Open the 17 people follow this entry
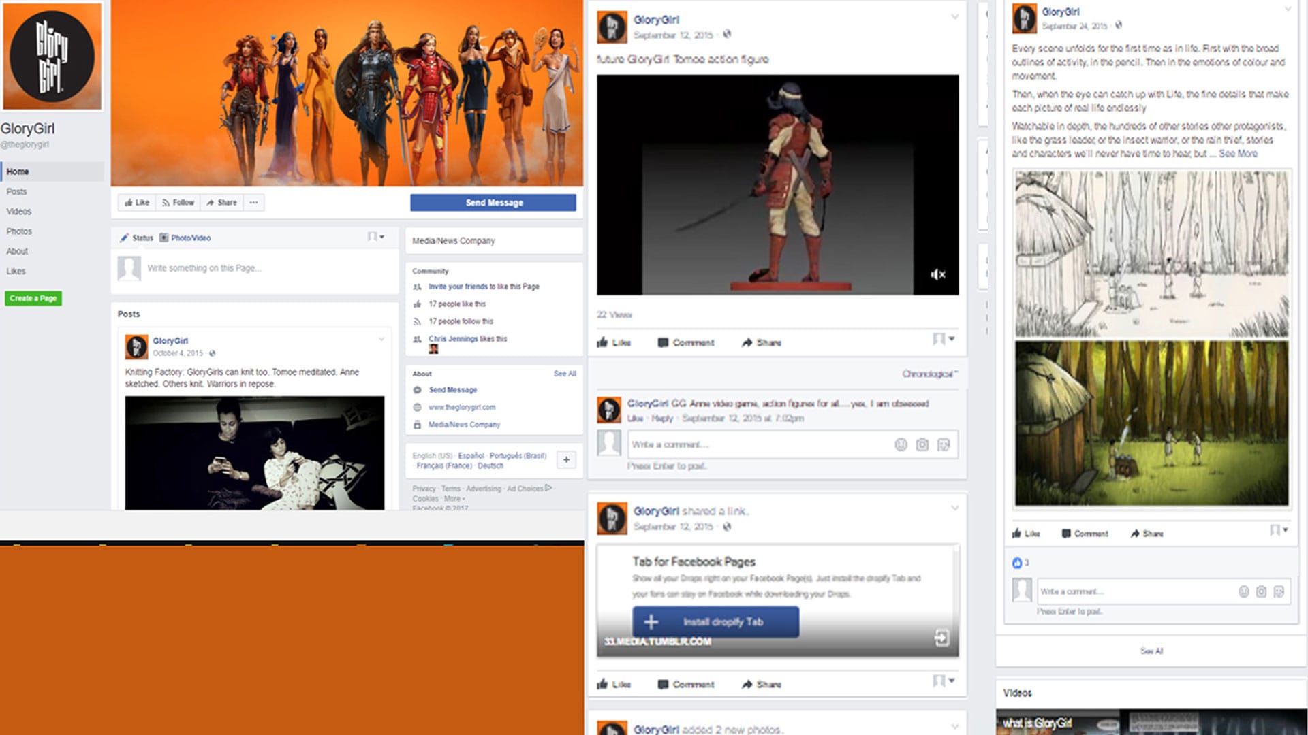1308x735 pixels. coord(461,321)
